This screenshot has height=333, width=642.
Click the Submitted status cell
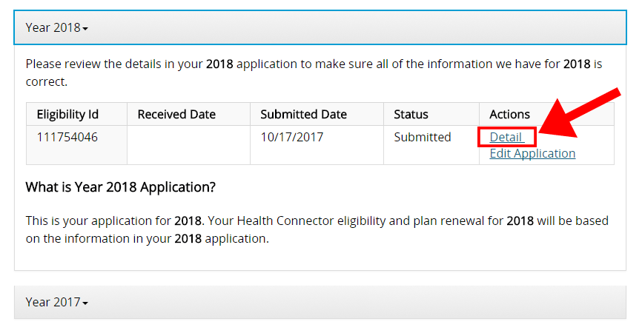coord(431,145)
